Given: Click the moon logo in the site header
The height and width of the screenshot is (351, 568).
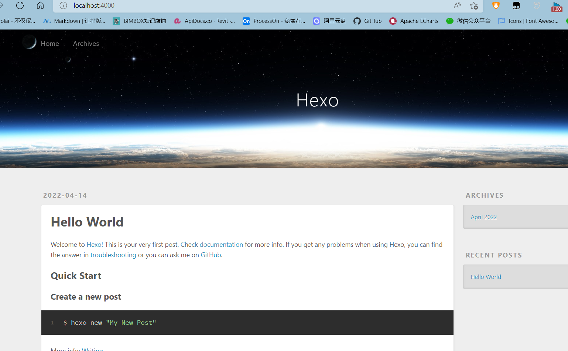Looking at the screenshot, I should pos(29,42).
